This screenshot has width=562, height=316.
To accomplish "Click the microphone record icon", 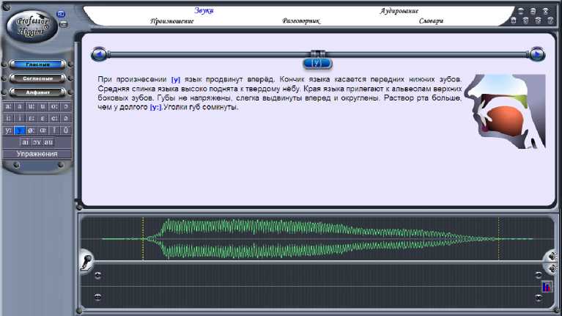I will [x=86, y=260].
